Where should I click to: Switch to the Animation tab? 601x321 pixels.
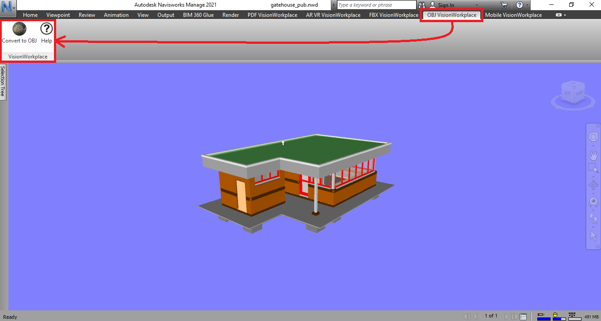116,15
